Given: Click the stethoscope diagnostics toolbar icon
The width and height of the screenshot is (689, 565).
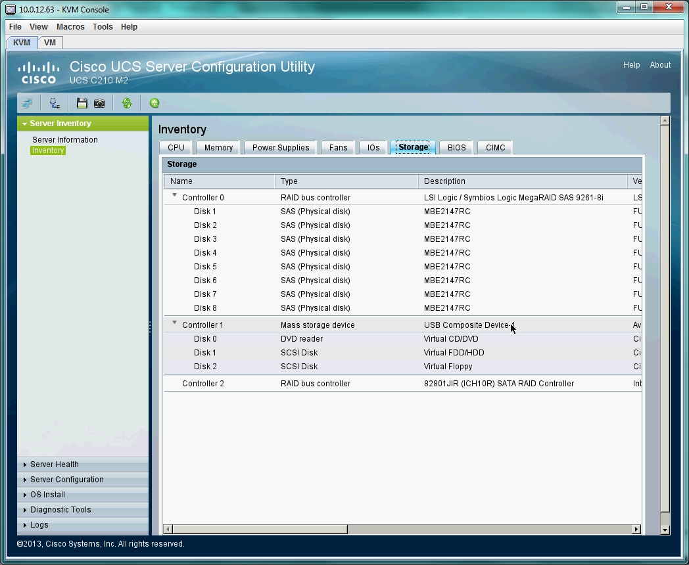Looking at the screenshot, I should point(55,103).
